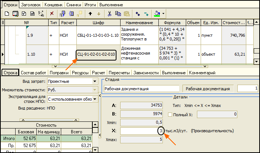Open the Экстраполяция для строк НПО dropdown
The width and height of the screenshot is (260, 153).
coord(95,99)
